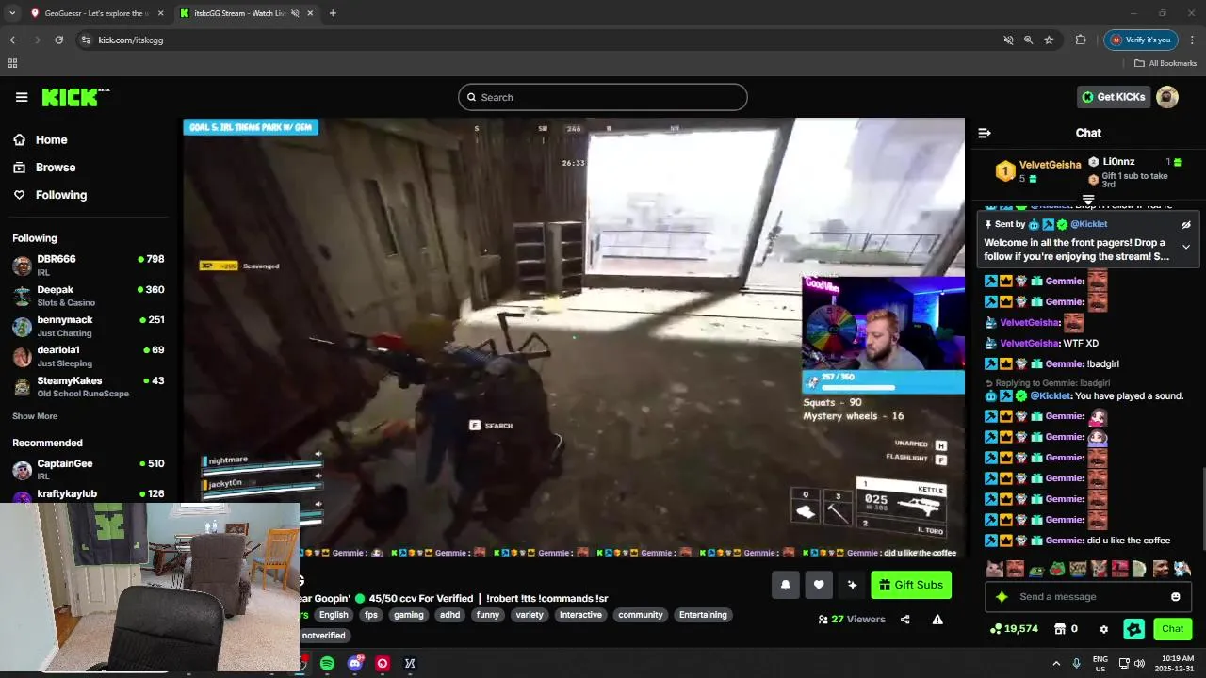Click the KICK logo
Viewport: 1206px width, 678px height.
coord(75,97)
